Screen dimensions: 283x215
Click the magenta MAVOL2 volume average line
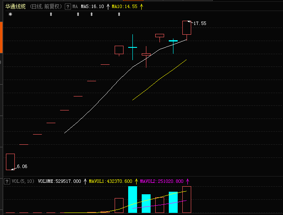pyautogui.click(x=159, y=205)
